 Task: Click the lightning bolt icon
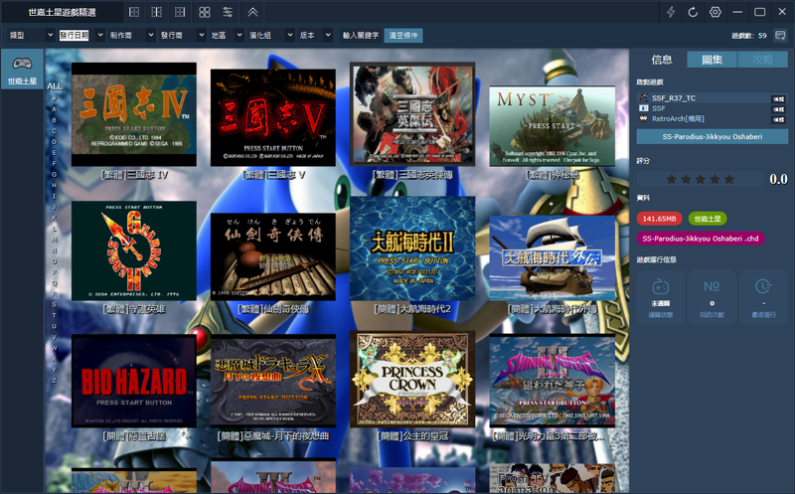pos(671,12)
